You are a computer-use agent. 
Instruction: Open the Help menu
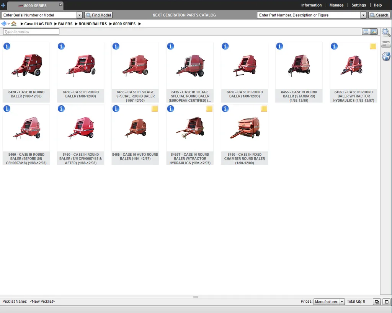377,5
